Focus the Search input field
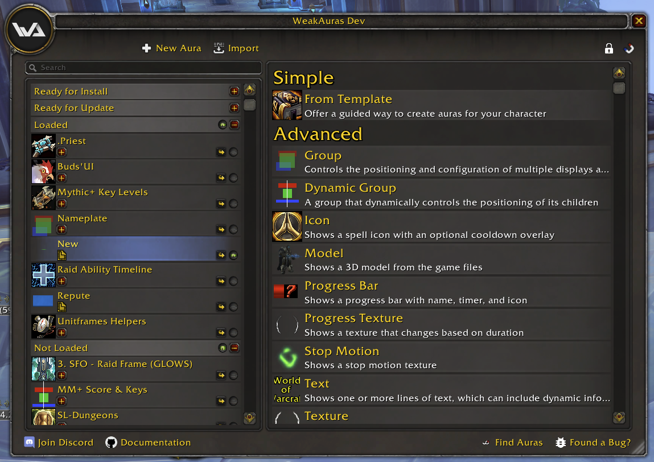The image size is (654, 462). (x=143, y=68)
